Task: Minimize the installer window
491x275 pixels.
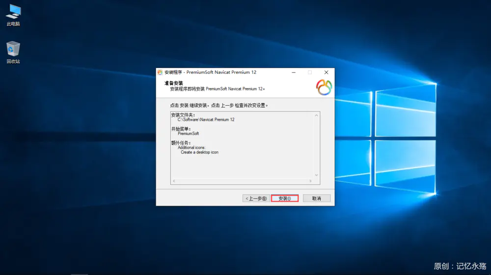Action: coord(294,72)
